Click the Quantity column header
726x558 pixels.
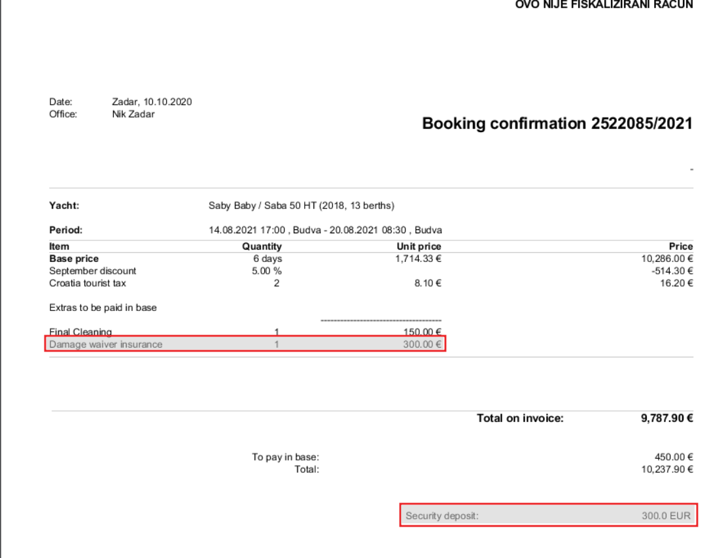point(262,246)
